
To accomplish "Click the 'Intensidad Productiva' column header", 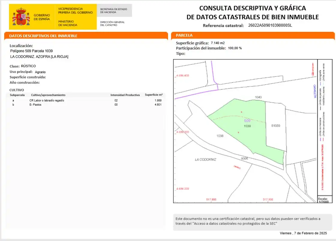I will [x=125, y=95].
